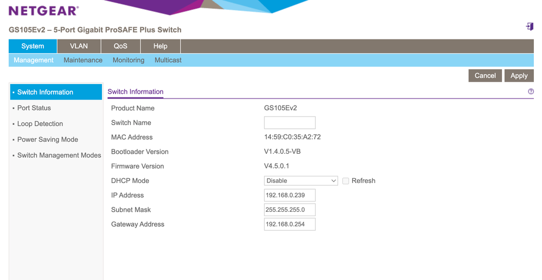Screen dimensions: 542x280
Task: Click the Switch Information section heading
Action: point(136,92)
